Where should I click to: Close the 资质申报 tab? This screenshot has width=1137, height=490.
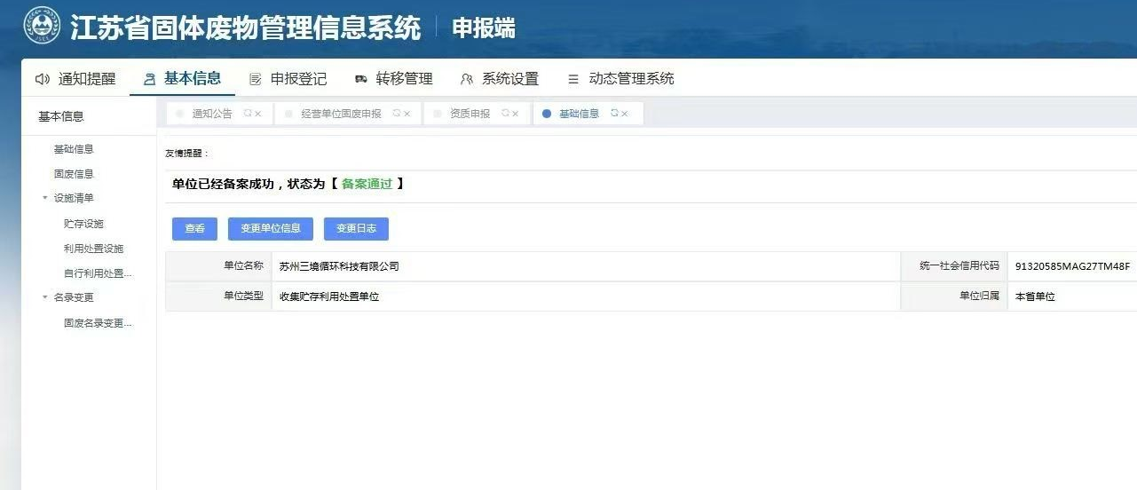(x=516, y=115)
